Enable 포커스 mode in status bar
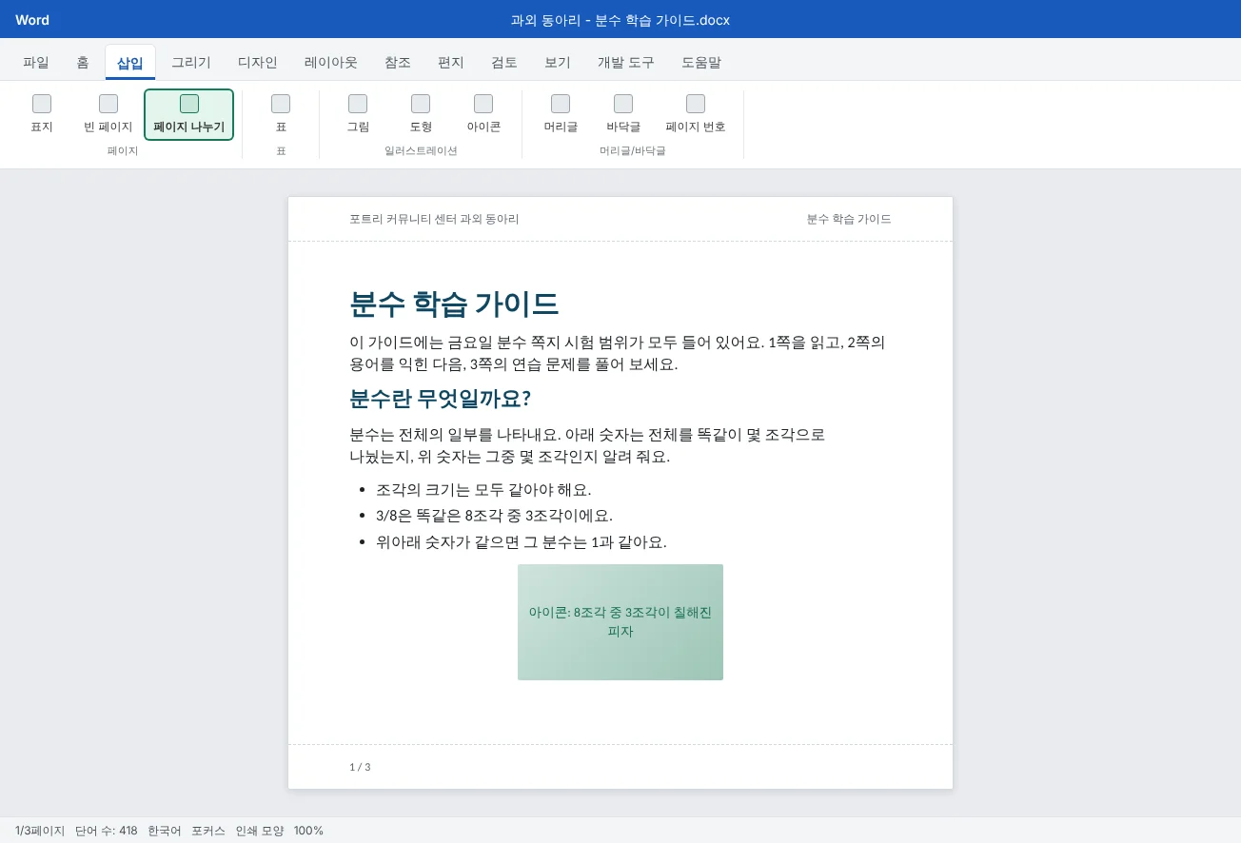This screenshot has height=843, width=1241. (208, 831)
